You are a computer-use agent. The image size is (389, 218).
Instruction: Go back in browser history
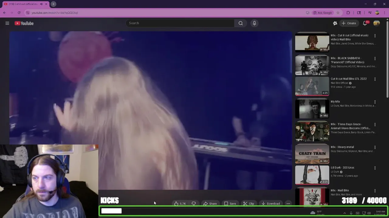click(5, 13)
